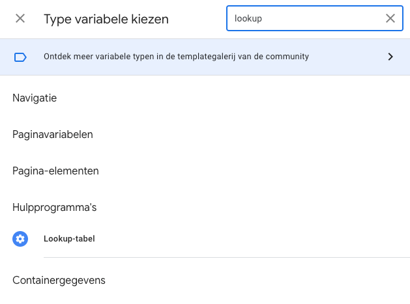
Task: Clear the 'lookup' search text
Action: pyautogui.click(x=390, y=19)
